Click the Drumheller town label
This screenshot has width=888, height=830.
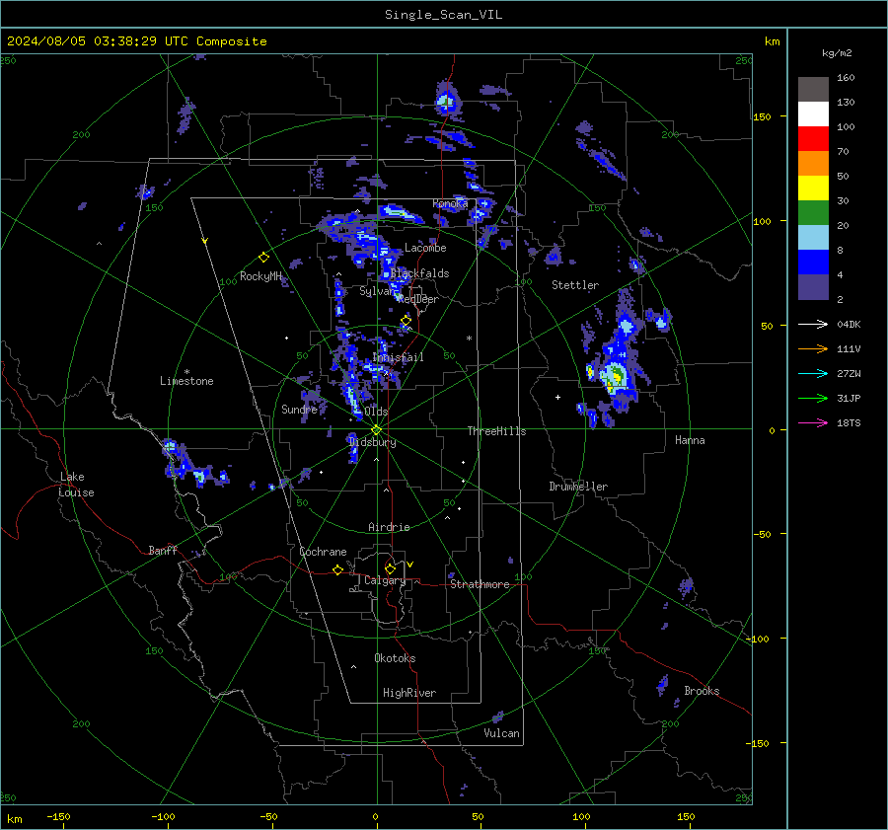[x=578, y=487]
